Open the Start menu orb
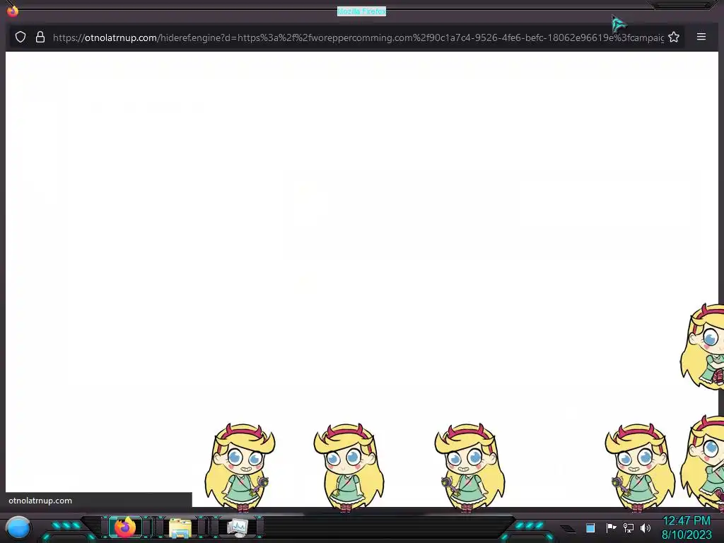 [18, 528]
